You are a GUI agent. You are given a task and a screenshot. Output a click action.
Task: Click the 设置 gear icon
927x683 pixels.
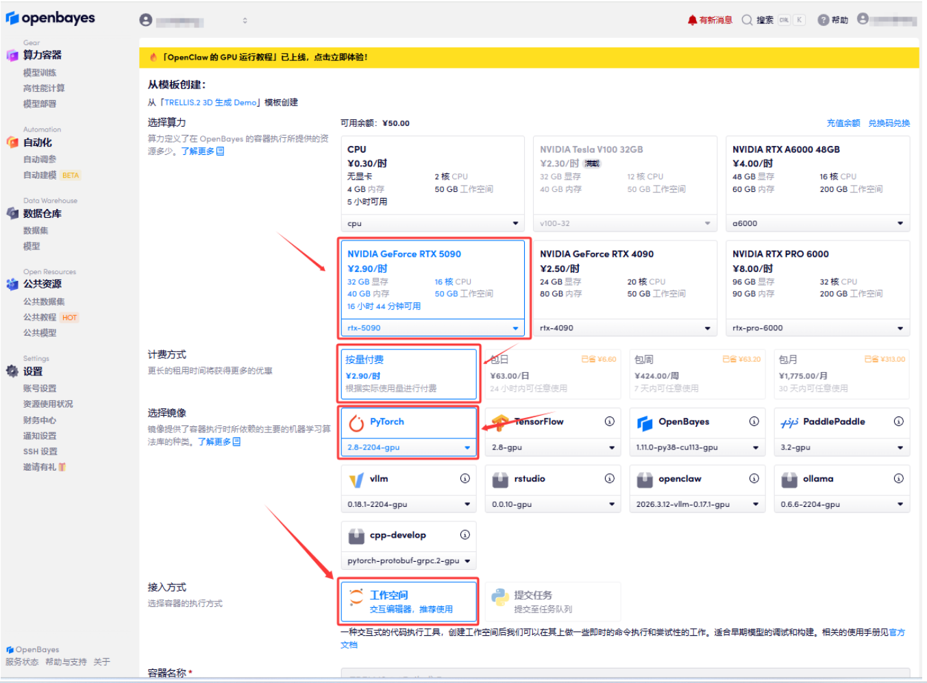tap(12, 371)
